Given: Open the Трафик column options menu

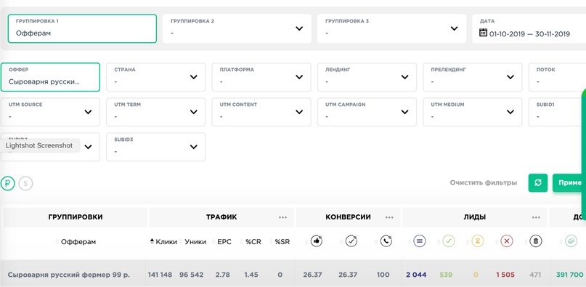Looking at the screenshot, I should point(283,217).
